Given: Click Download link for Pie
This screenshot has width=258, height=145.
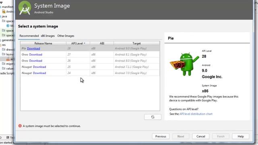Looking at the screenshot, I should pos(33,48).
